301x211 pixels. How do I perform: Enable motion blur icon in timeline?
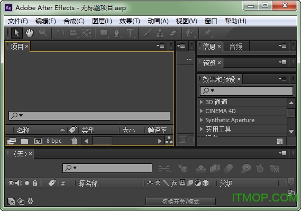tap(229, 168)
